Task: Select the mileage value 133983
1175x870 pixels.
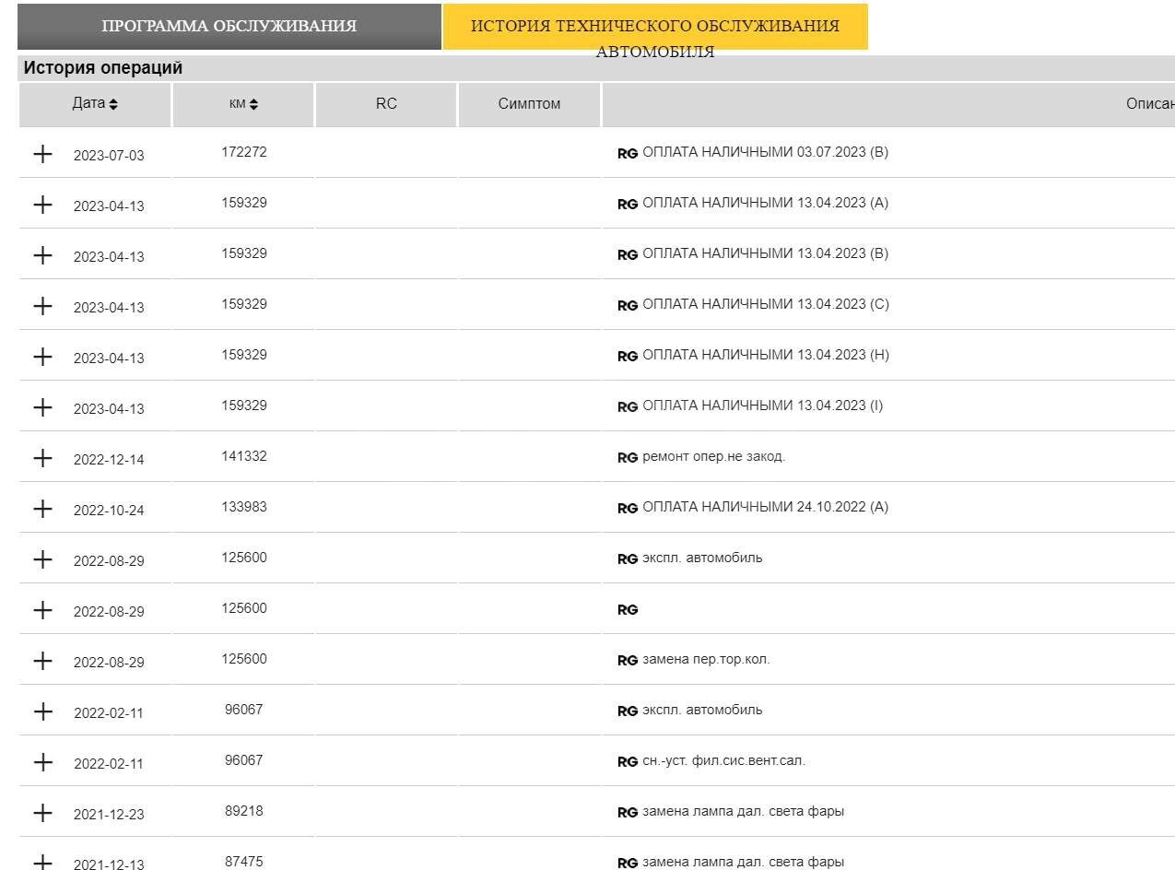Action: coord(244,507)
